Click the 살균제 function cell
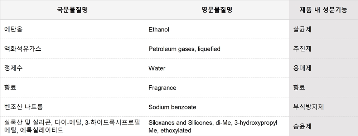358x136 pixels. coord(323,29)
